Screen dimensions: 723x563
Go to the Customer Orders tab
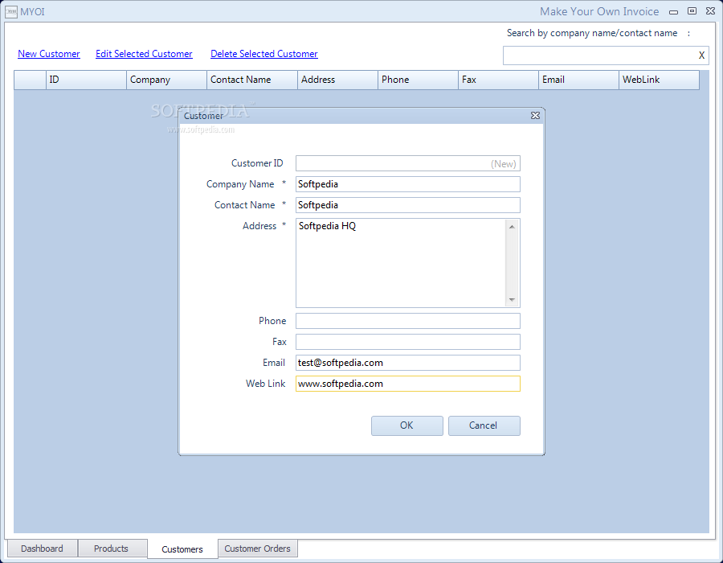257,549
